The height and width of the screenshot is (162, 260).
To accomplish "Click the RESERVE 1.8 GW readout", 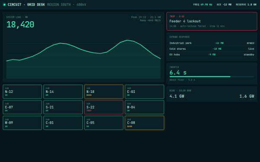I will coord(246,5).
